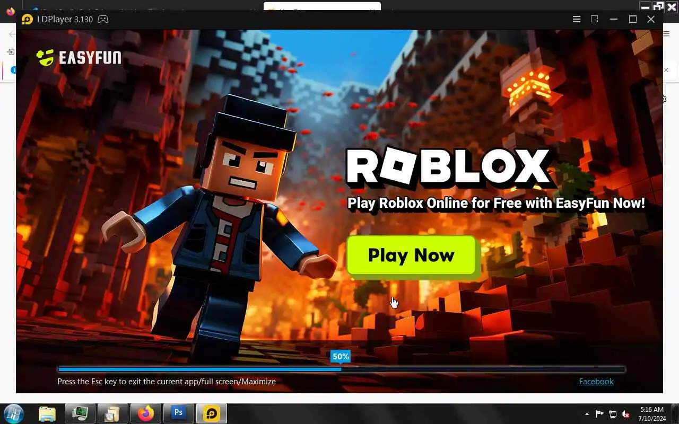Viewport: 679px width, 424px height.
Task: Open the monitor app in the taskbar
Action: pyautogui.click(x=80, y=413)
